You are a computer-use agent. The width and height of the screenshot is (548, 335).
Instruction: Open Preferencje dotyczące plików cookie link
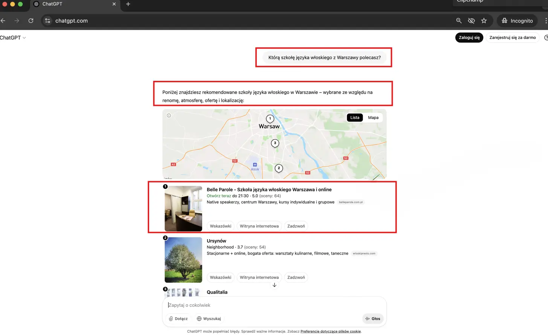click(x=331, y=332)
